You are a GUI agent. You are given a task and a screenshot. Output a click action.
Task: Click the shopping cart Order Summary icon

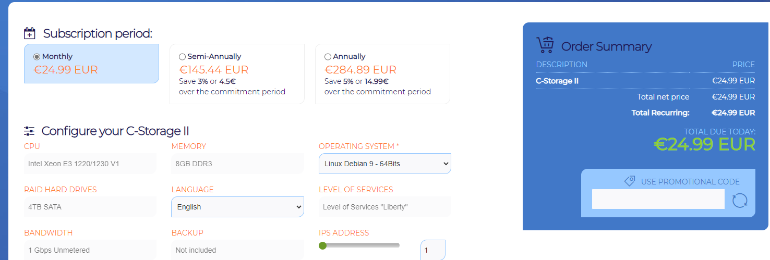545,45
